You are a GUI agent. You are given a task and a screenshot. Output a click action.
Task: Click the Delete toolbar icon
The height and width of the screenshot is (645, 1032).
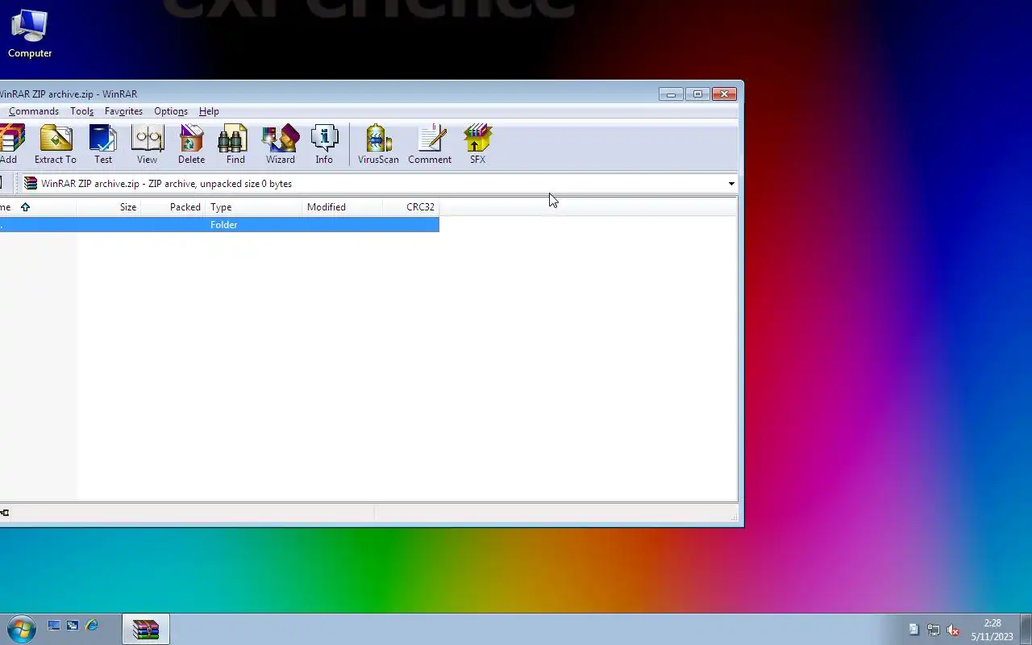pos(191,145)
